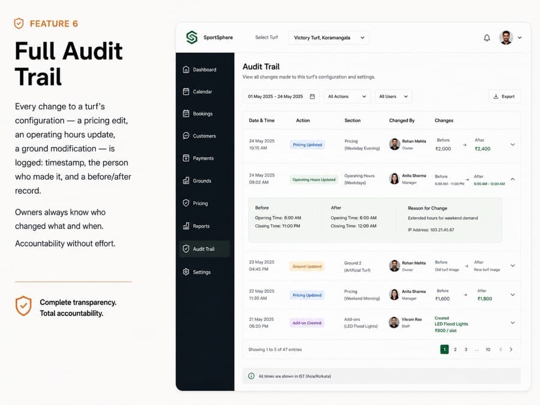Click the previous page arrow

[501, 349]
